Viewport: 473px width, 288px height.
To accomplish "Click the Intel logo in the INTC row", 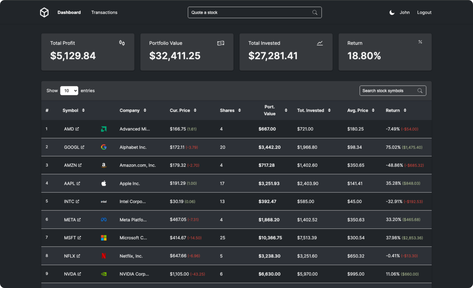I will (104, 202).
